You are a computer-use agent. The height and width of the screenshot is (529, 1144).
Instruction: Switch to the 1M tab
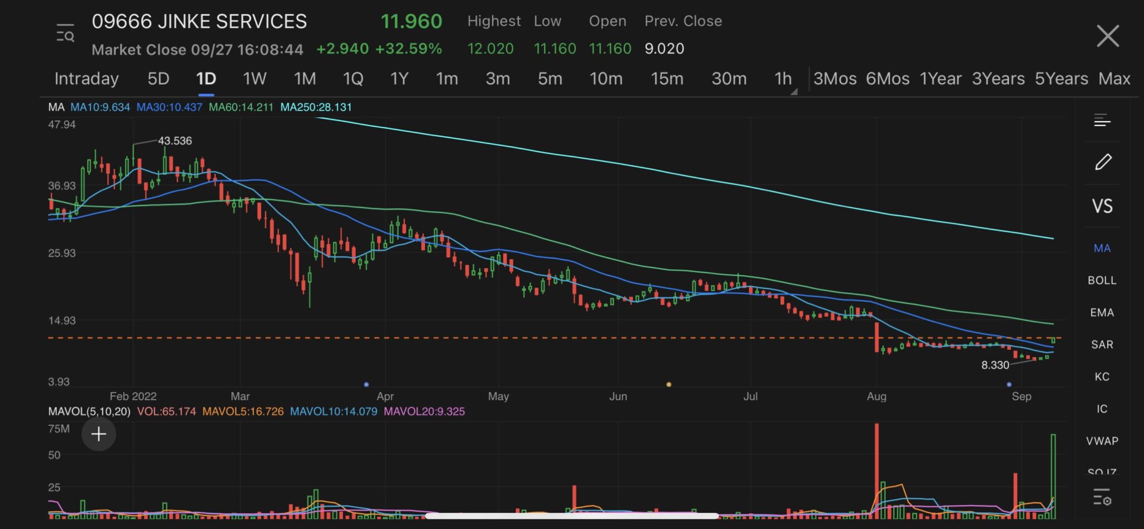[304, 79]
